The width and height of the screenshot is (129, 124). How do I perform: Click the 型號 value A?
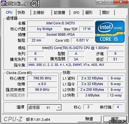pyautogui.click(x=76, y=53)
